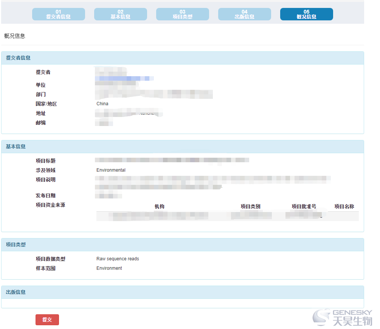Click the 项目批准号 column header

coord(304,206)
